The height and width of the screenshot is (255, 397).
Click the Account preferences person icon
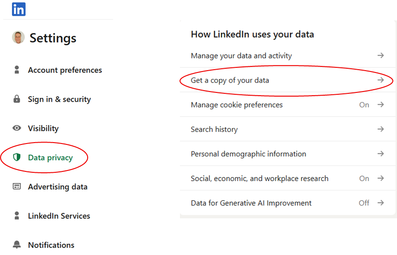[x=17, y=70]
